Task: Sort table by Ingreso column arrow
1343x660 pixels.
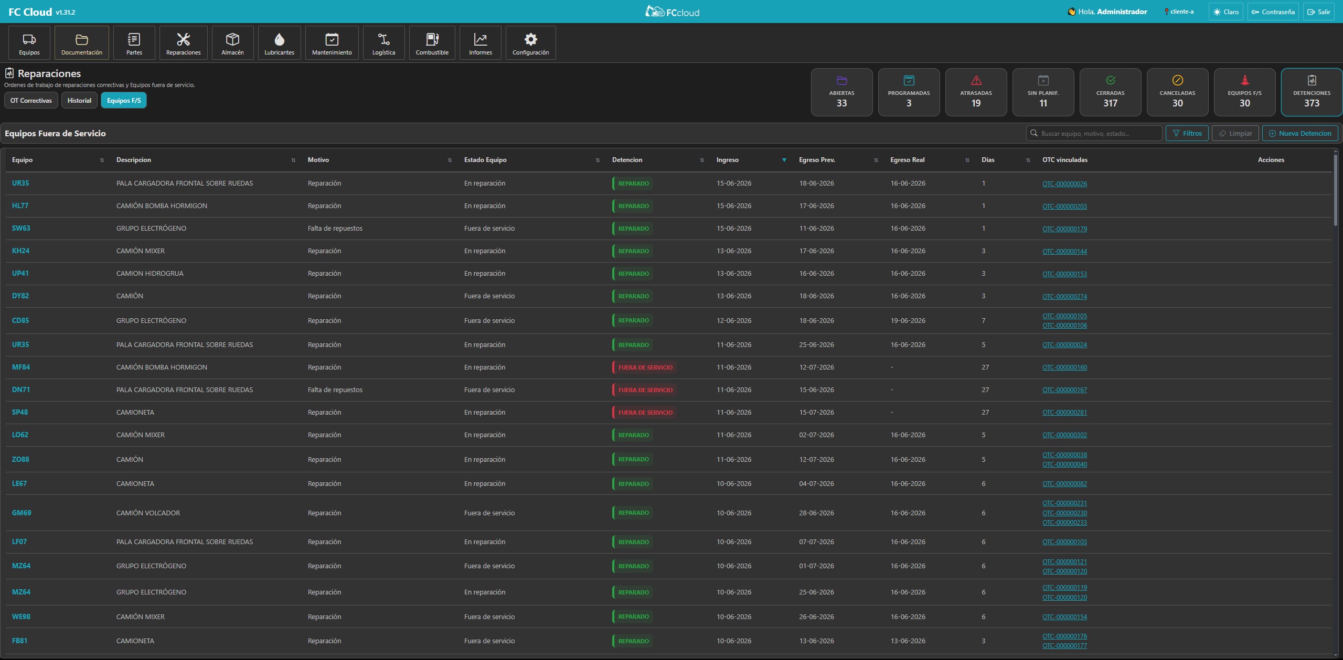Action: (784, 160)
